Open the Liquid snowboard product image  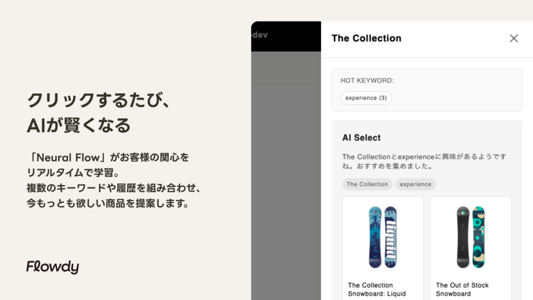(383, 237)
